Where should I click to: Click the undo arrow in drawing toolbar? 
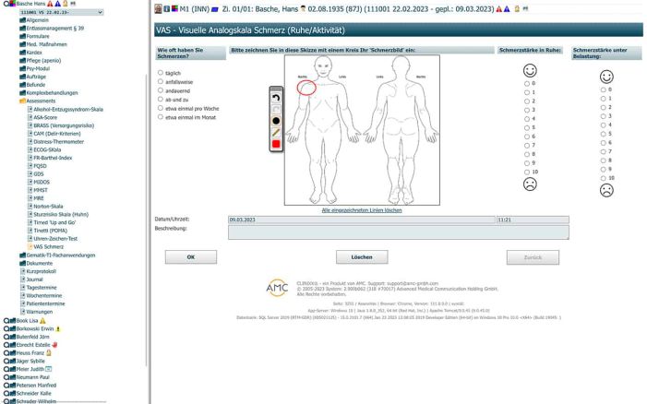pyautogui.click(x=275, y=96)
